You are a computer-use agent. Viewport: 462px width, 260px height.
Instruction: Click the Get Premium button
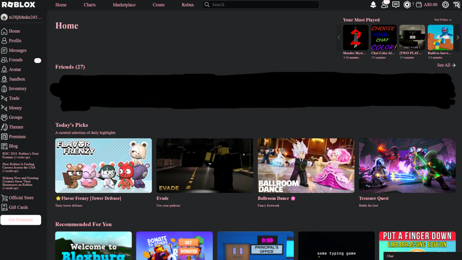tap(21, 220)
